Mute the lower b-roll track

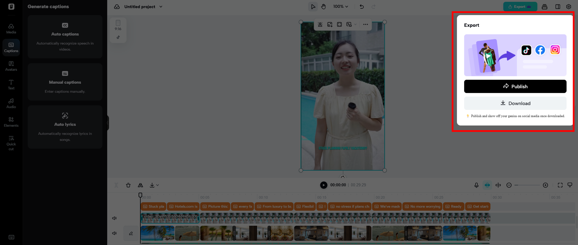coord(114,233)
